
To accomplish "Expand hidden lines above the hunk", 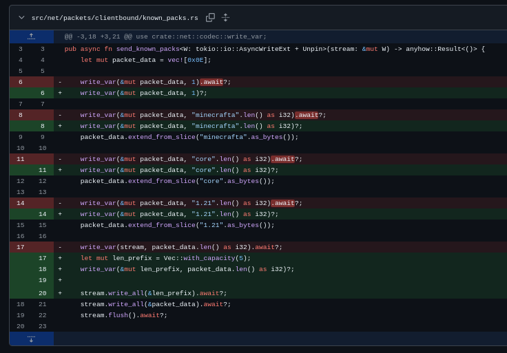I will click(31, 36).
